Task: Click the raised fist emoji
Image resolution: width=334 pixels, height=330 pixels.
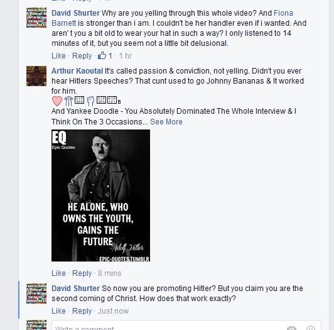Action: tap(91, 101)
